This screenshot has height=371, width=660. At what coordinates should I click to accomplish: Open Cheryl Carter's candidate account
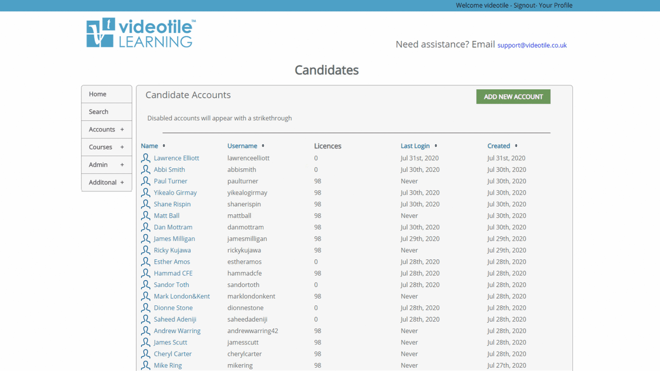pyautogui.click(x=173, y=354)
